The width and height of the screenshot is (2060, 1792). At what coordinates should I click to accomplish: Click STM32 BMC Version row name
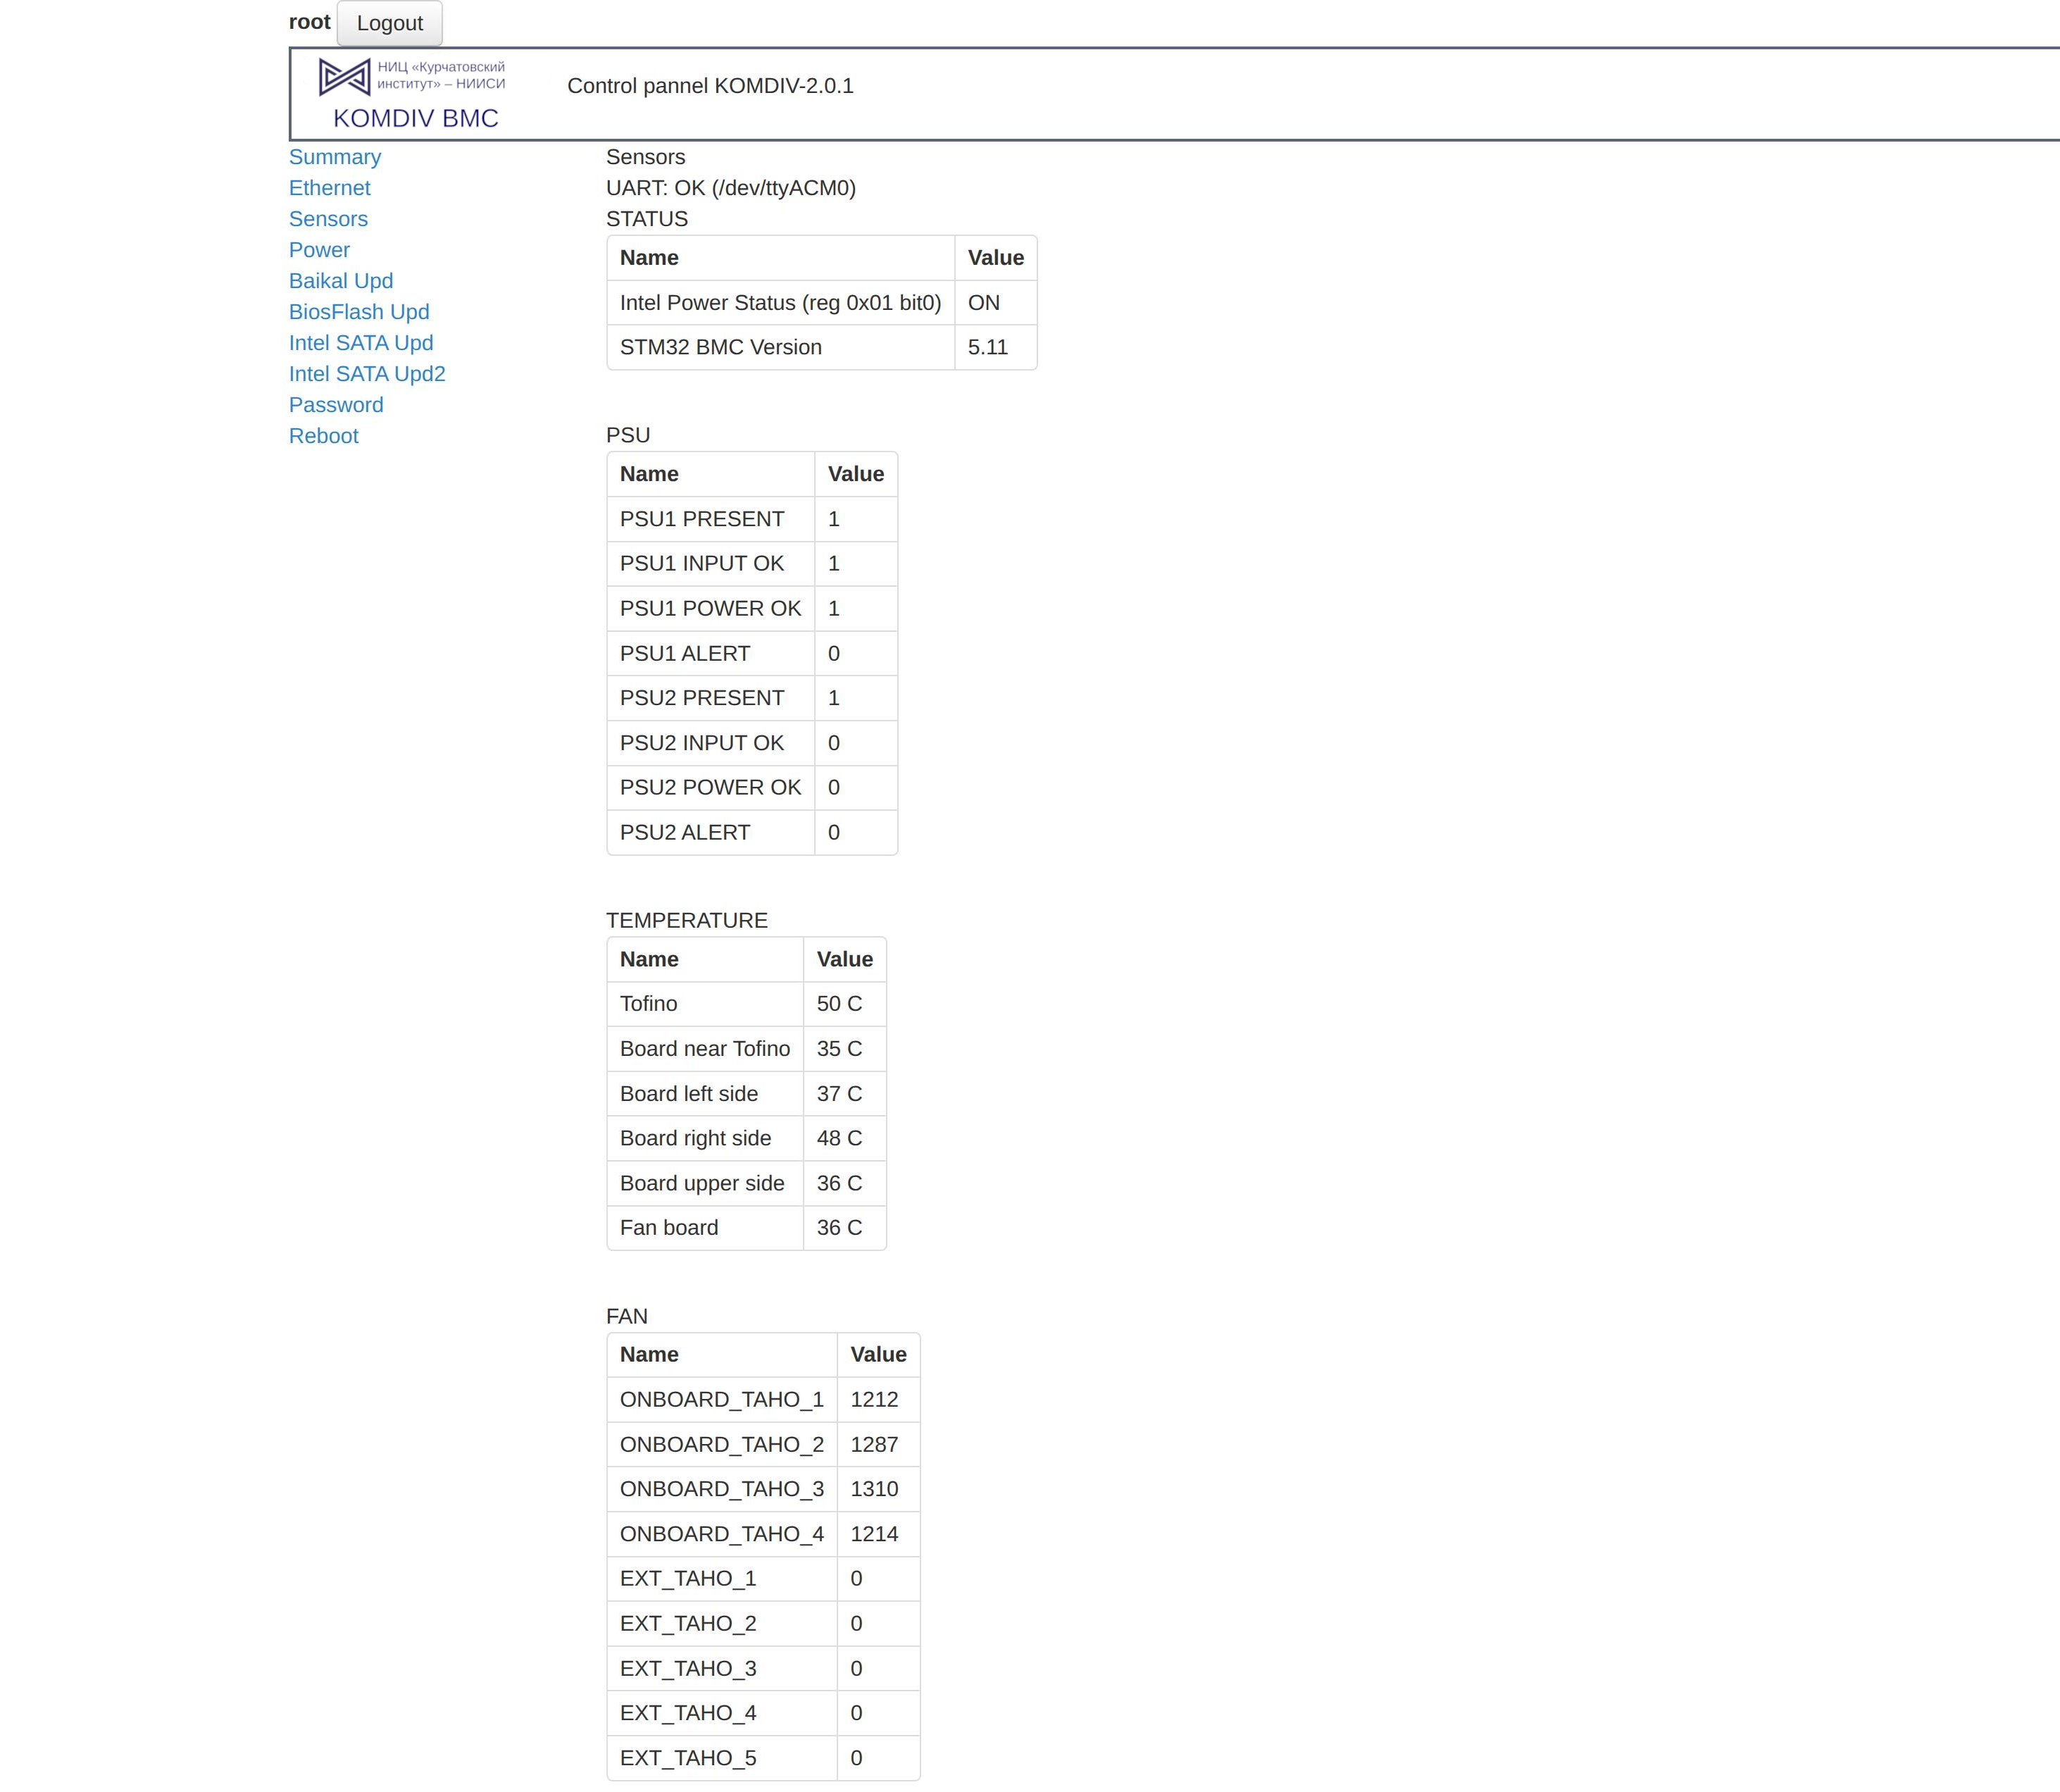point(781,347)
